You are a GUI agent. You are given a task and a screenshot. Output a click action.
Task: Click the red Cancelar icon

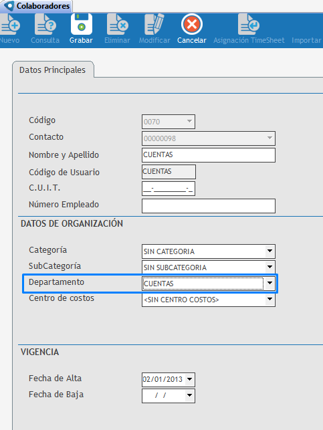(x=192, y=24)
